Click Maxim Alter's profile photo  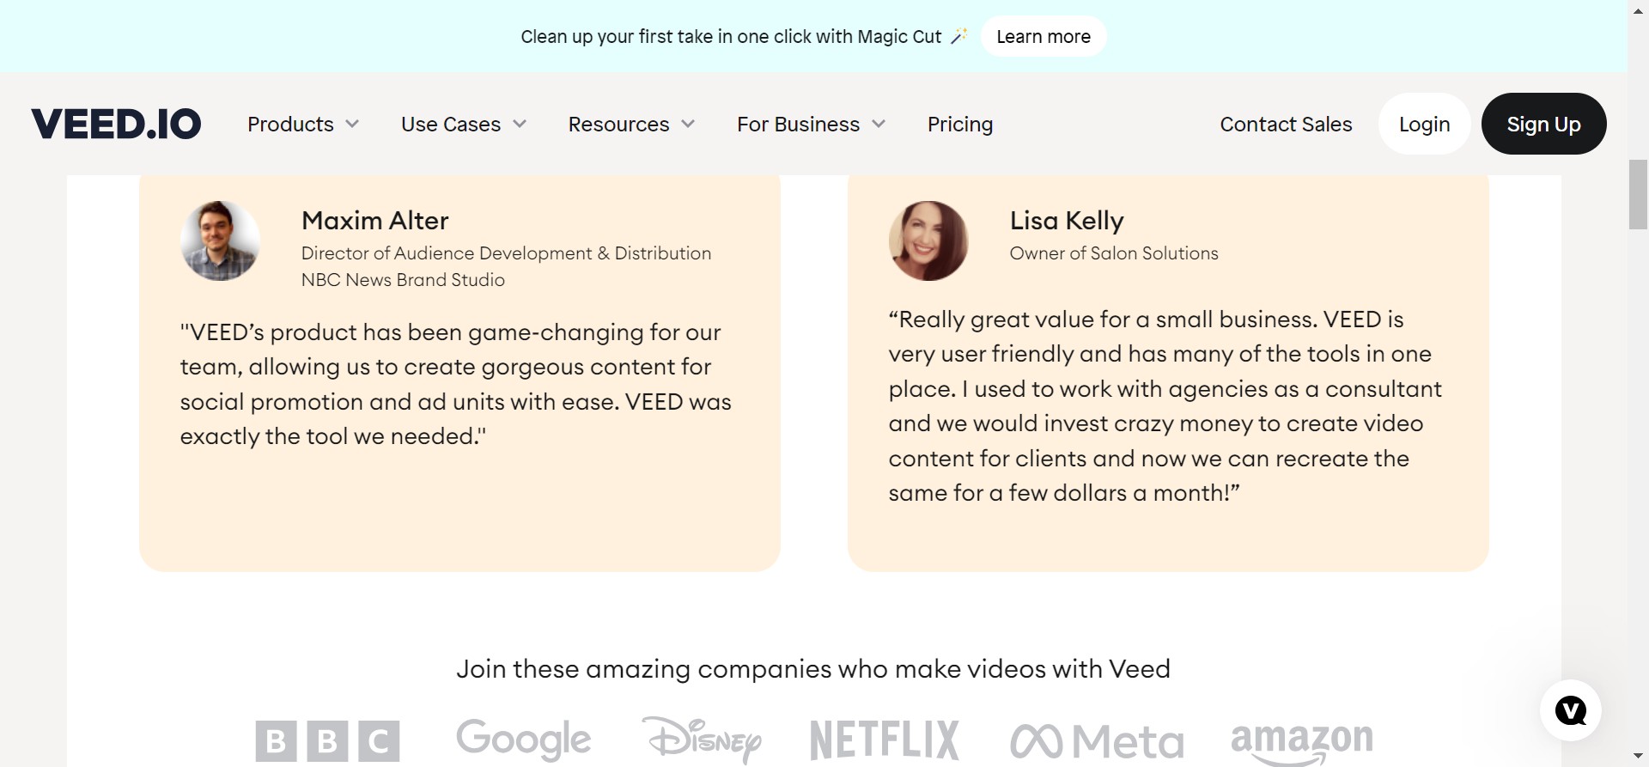pos(220,241)
